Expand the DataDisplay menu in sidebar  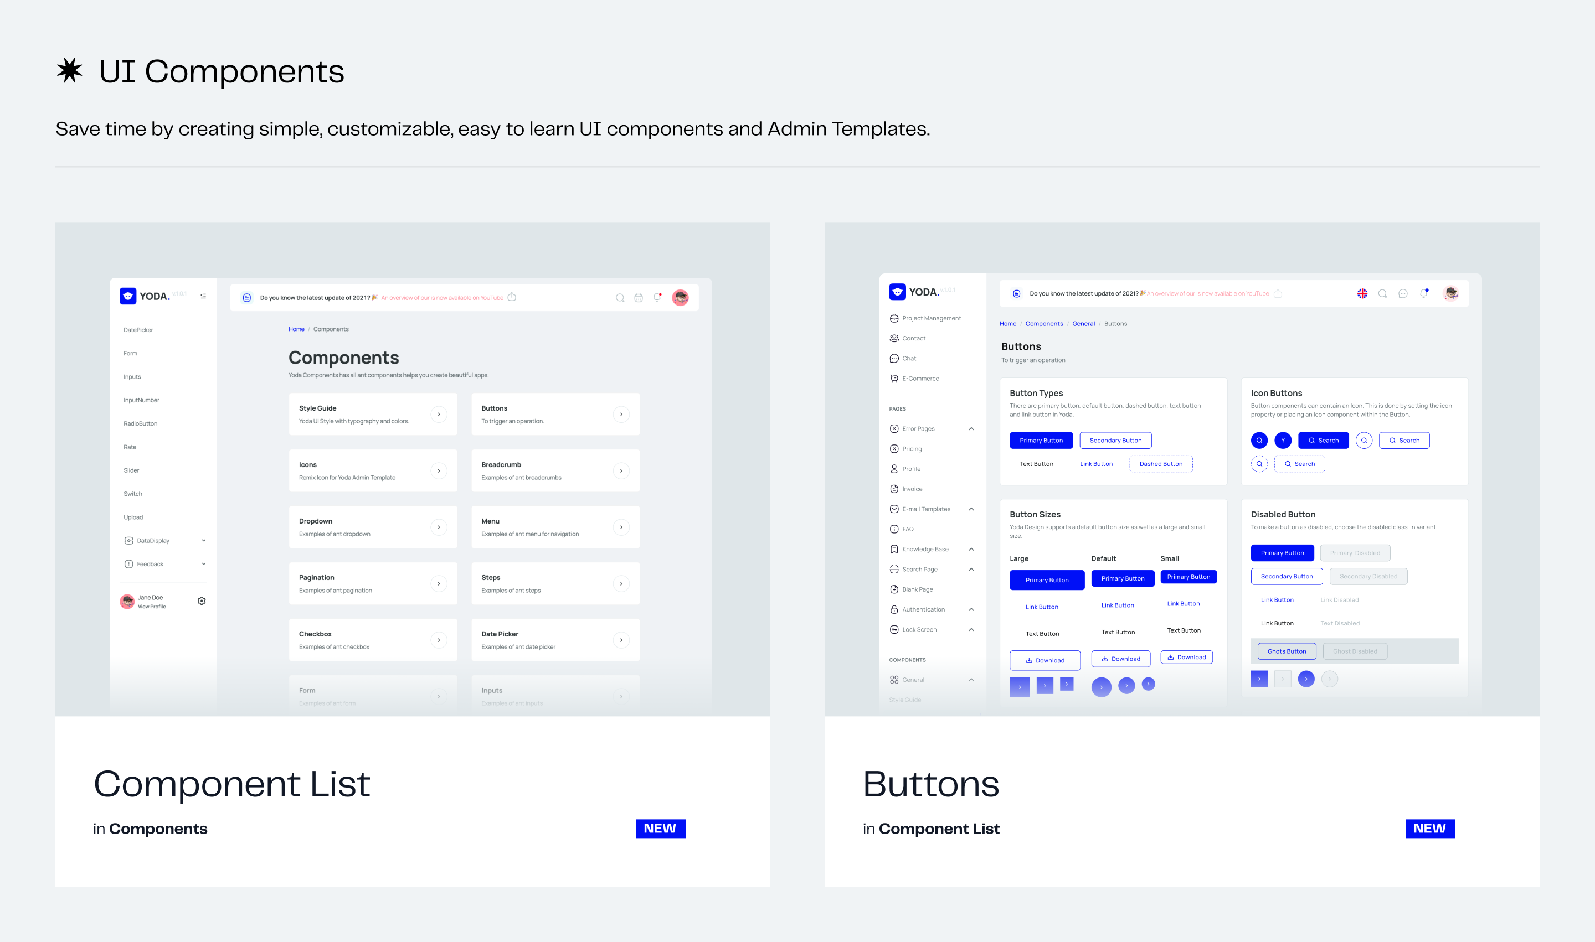pyautogui.click(x=164, y=541)
